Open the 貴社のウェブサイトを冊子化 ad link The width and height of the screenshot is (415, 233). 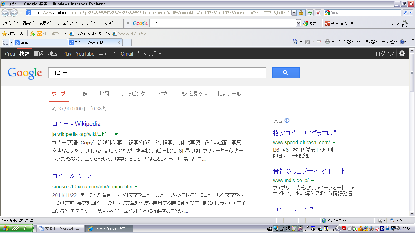click(309, 171)
